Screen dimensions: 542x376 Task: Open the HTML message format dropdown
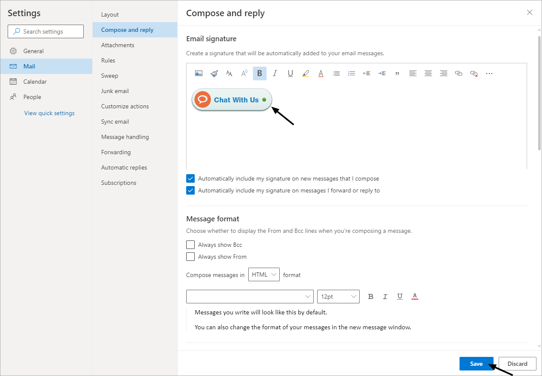(264, 275)
